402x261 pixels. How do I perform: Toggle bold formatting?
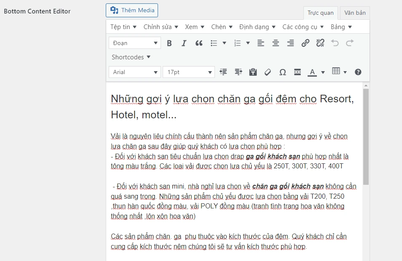[169, 43]
